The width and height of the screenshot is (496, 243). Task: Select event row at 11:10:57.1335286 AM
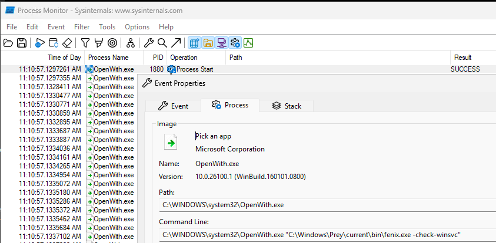[69, 201]
